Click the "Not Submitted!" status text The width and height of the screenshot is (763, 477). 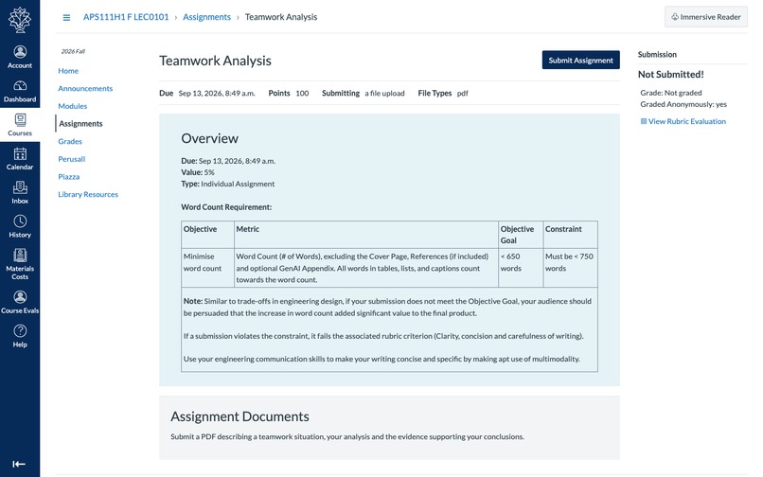pyautogui.click(x=670, y=75)
